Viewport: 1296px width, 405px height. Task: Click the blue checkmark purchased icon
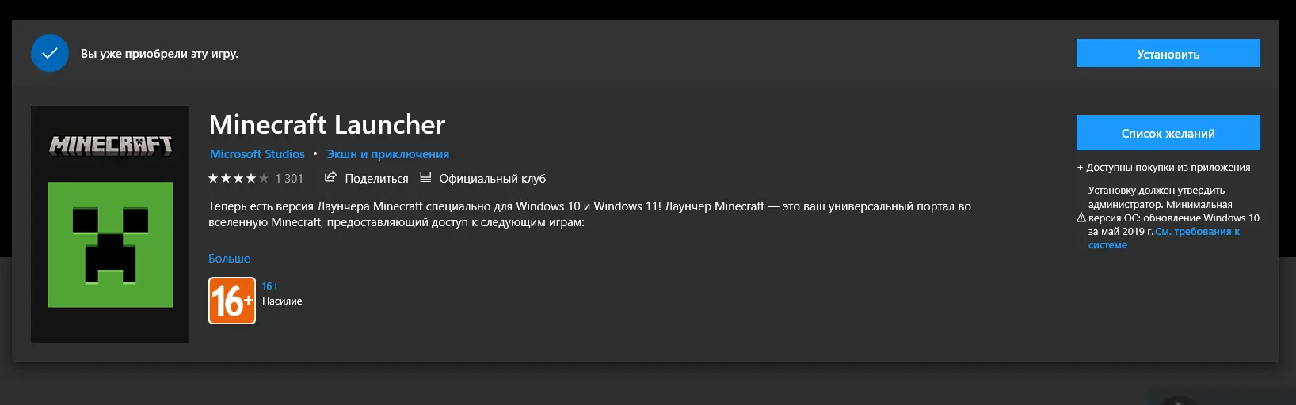[x=50, y=53]
